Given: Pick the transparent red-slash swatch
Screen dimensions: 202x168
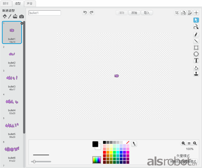Looking at the screenshot, I should [x=128, y=142].
